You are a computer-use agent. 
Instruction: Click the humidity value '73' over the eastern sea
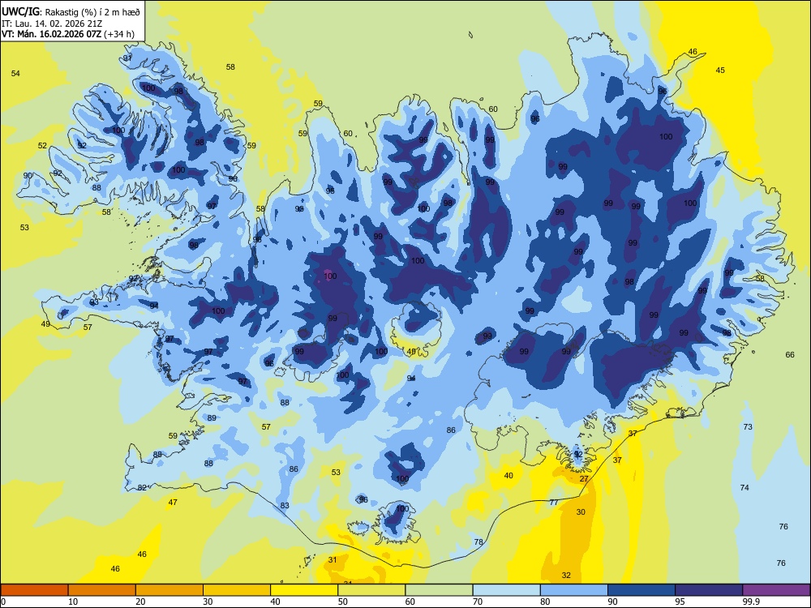click(748, 427)
